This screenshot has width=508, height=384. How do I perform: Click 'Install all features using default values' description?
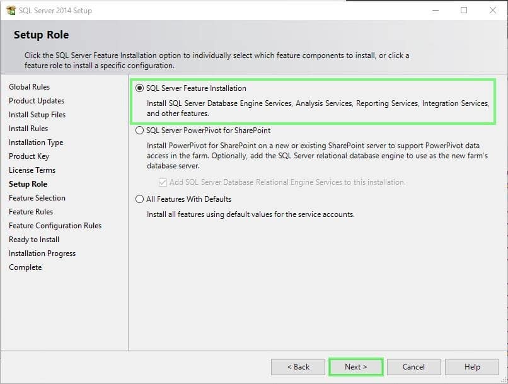point(251,214)
